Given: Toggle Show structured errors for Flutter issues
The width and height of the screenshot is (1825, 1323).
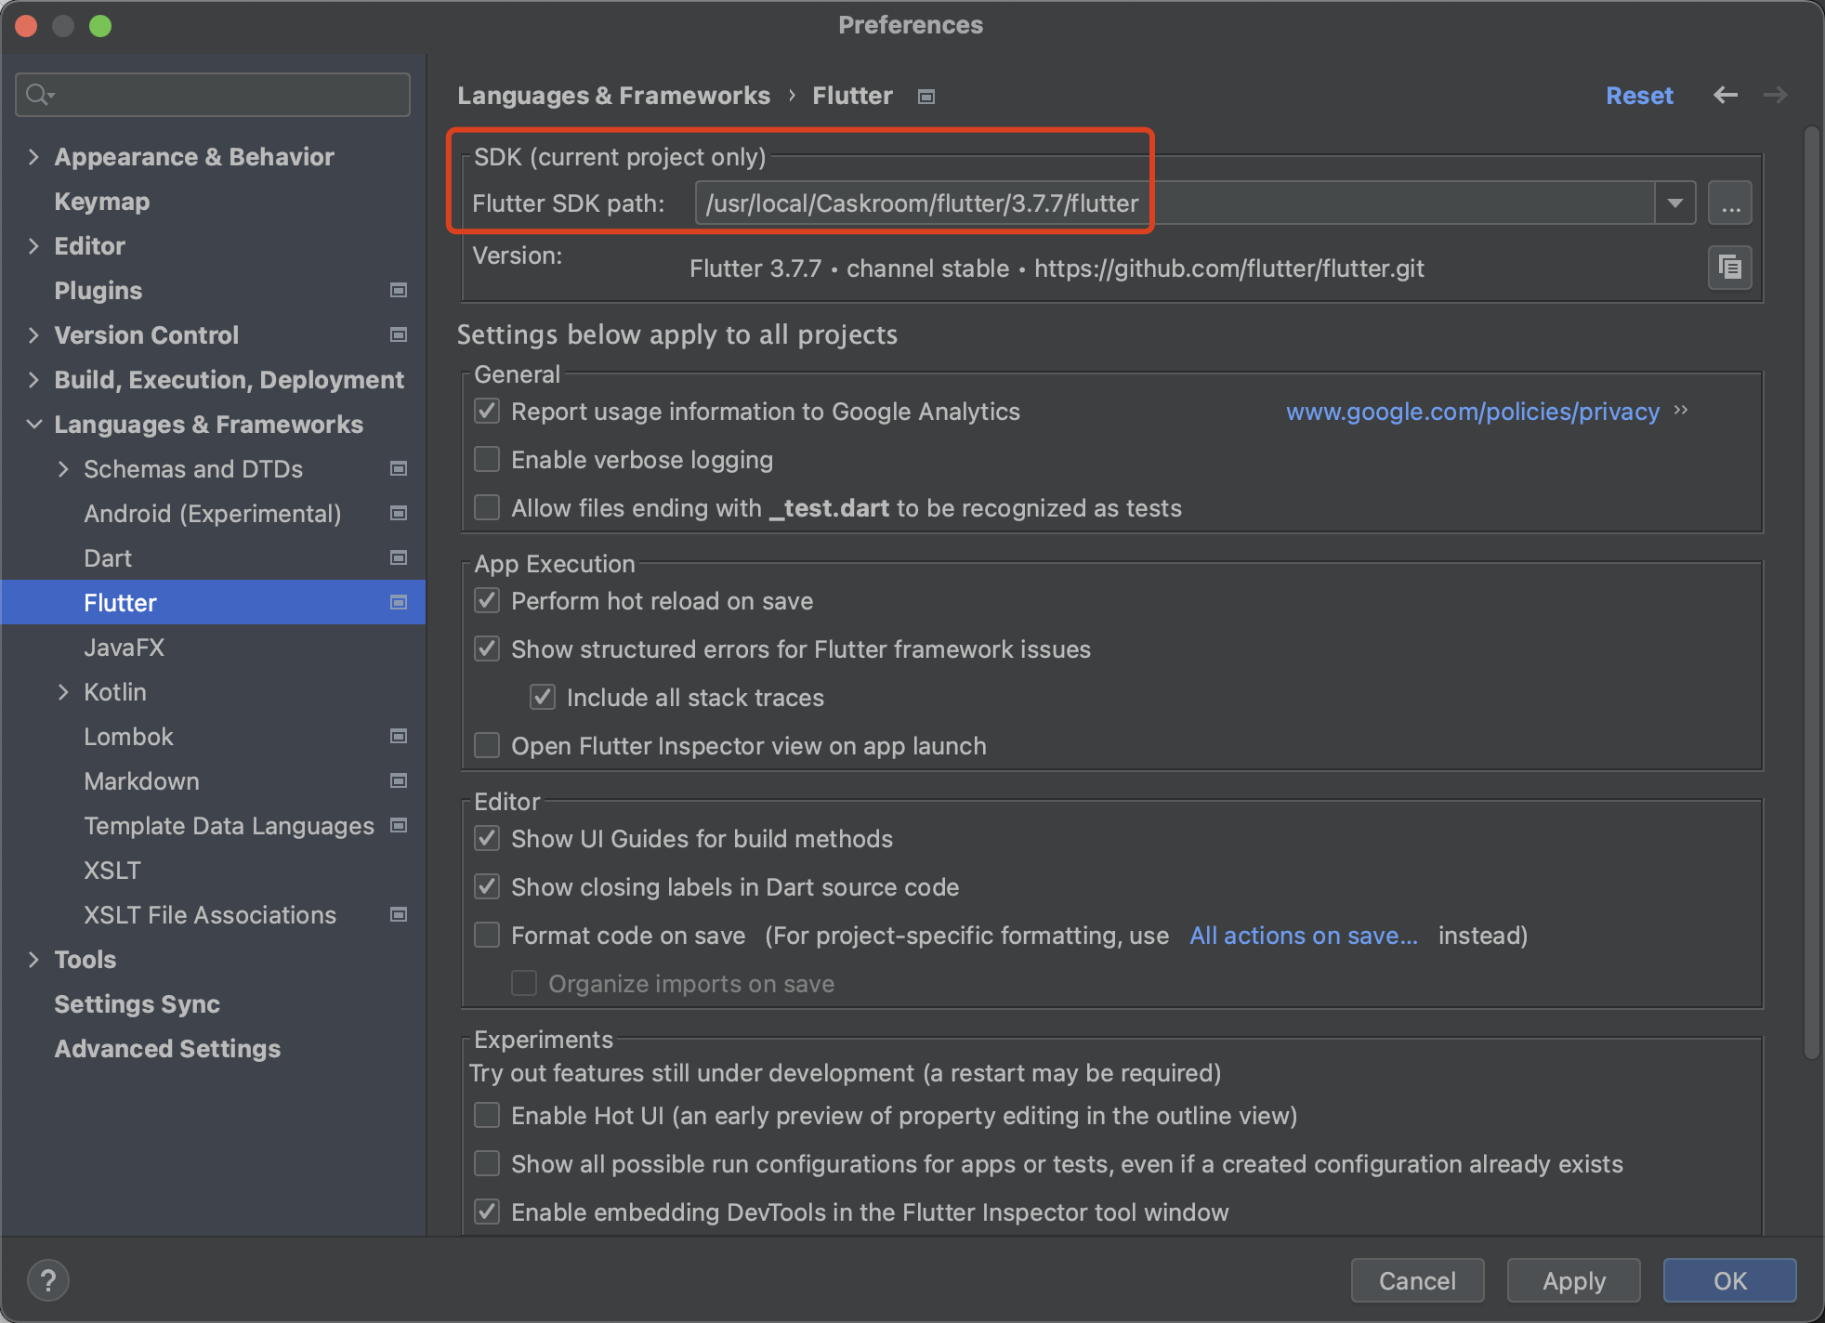Looking at the screenshot, I should coord(487,649).
